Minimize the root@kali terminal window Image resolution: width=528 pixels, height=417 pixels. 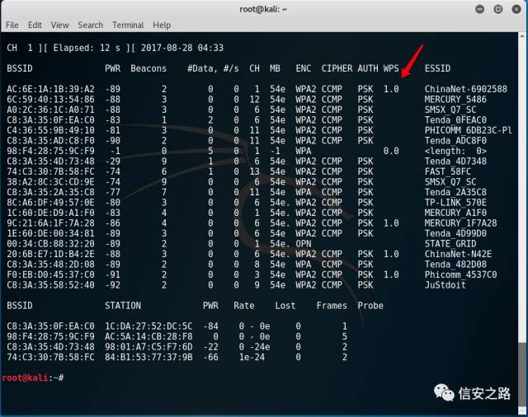(x=480, y=9)
